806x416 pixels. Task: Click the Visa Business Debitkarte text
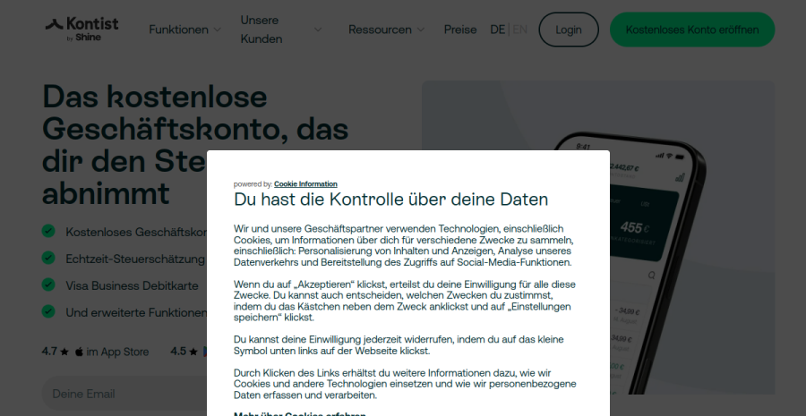(x=132, y=286)
